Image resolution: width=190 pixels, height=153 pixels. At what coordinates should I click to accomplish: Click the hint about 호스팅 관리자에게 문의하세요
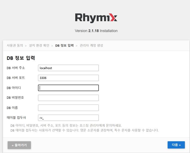pos(66,126)
